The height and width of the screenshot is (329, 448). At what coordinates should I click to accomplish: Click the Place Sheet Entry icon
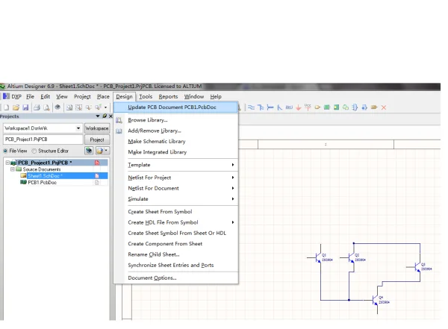[336, 107]
